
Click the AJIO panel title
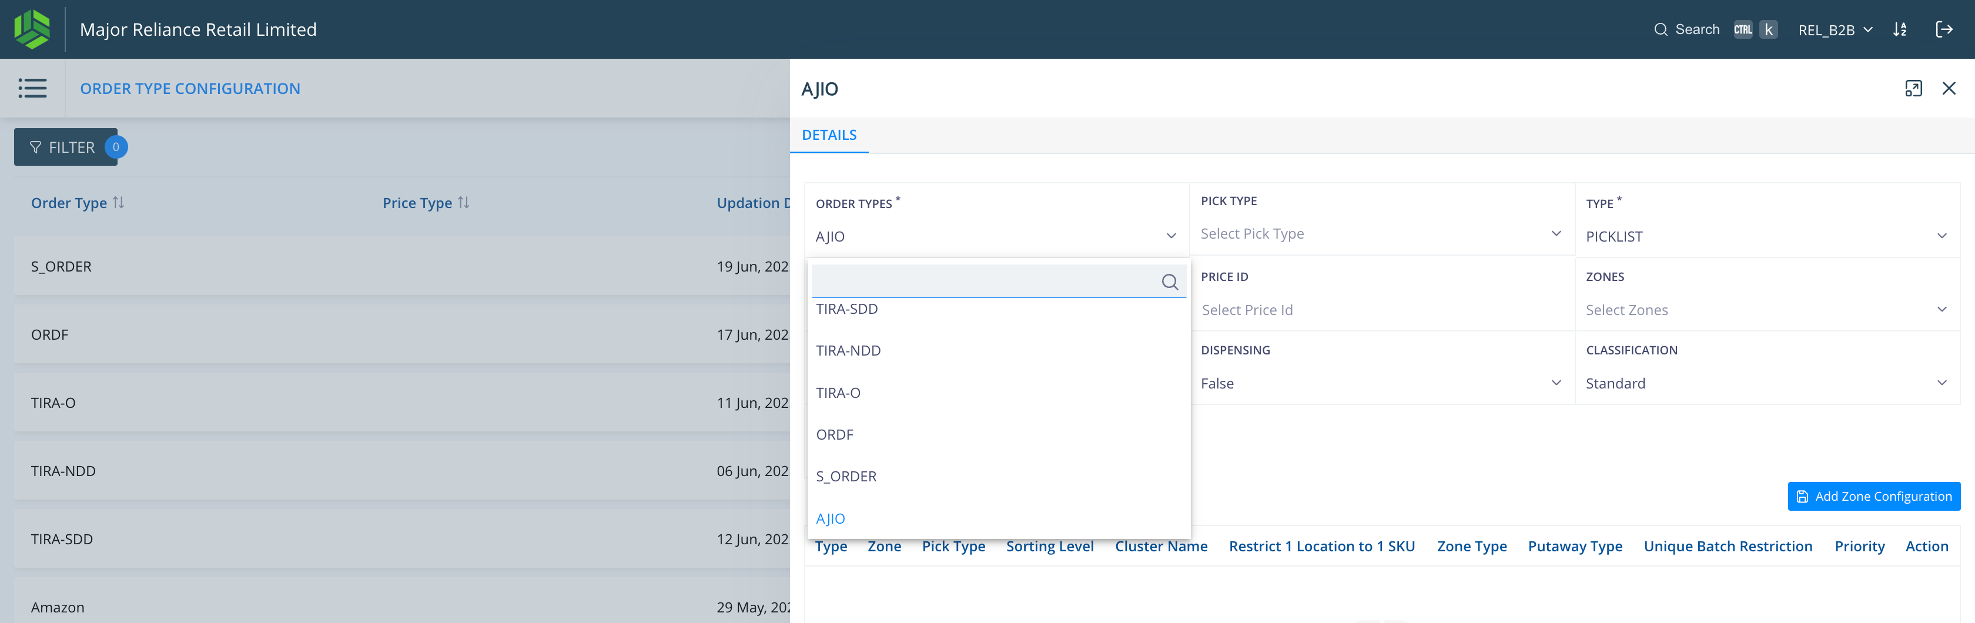819,89
